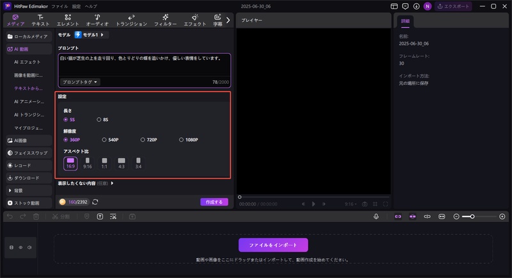Open the モデル1 model selector
Screen dimensions: 512x278
click(x=91, y=35)
